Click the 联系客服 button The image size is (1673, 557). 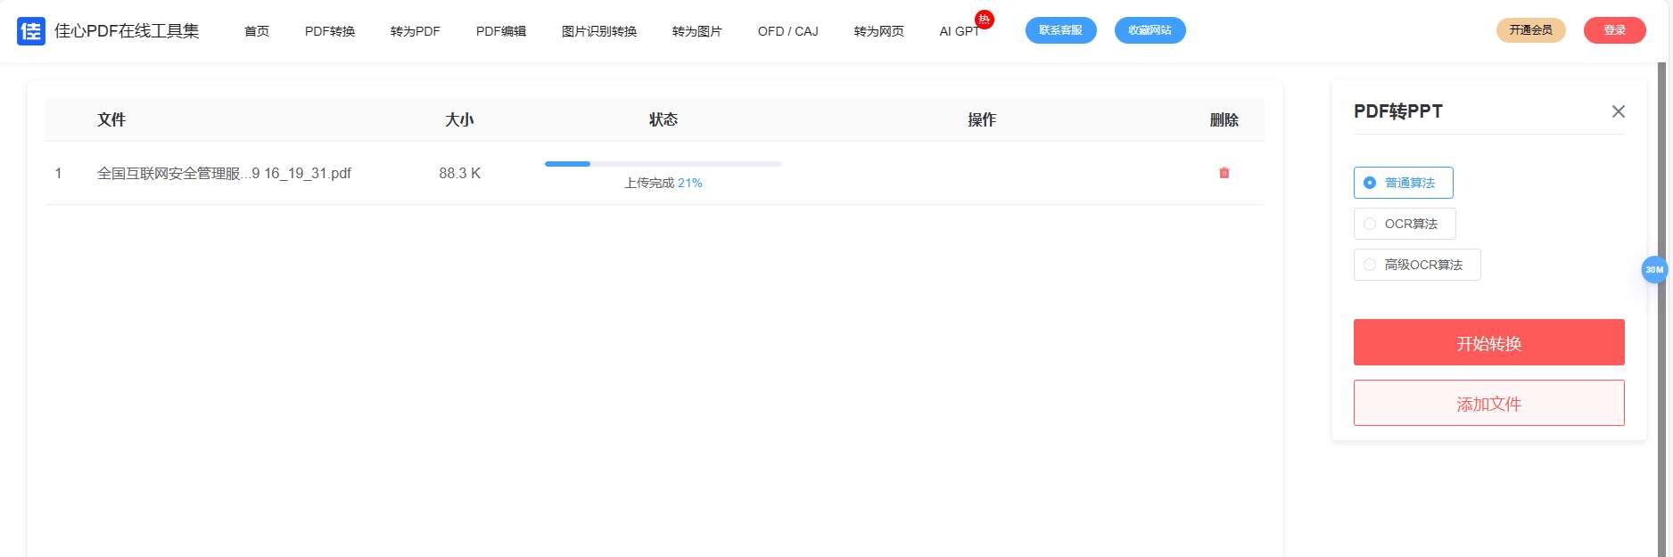click(1061, 30)
